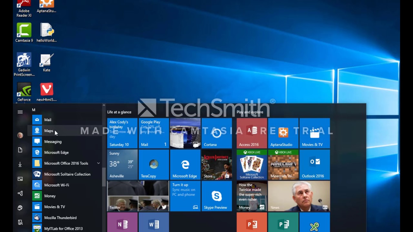Click the 'Play and explore' group header

click(250, 112)
